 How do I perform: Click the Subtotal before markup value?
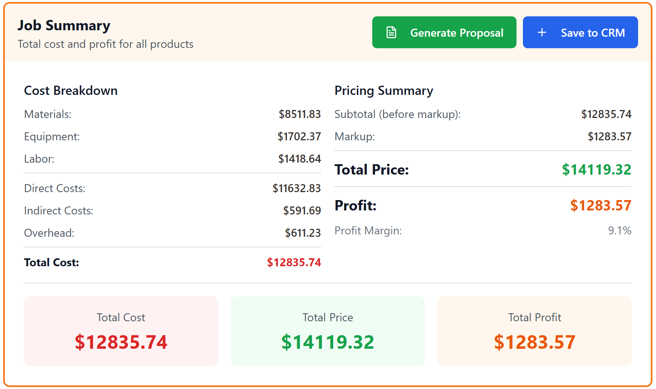[606, 114]
